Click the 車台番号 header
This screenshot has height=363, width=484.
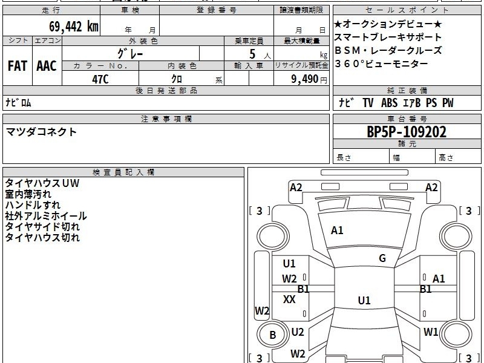pyautogui.click(x=407, y=119)
